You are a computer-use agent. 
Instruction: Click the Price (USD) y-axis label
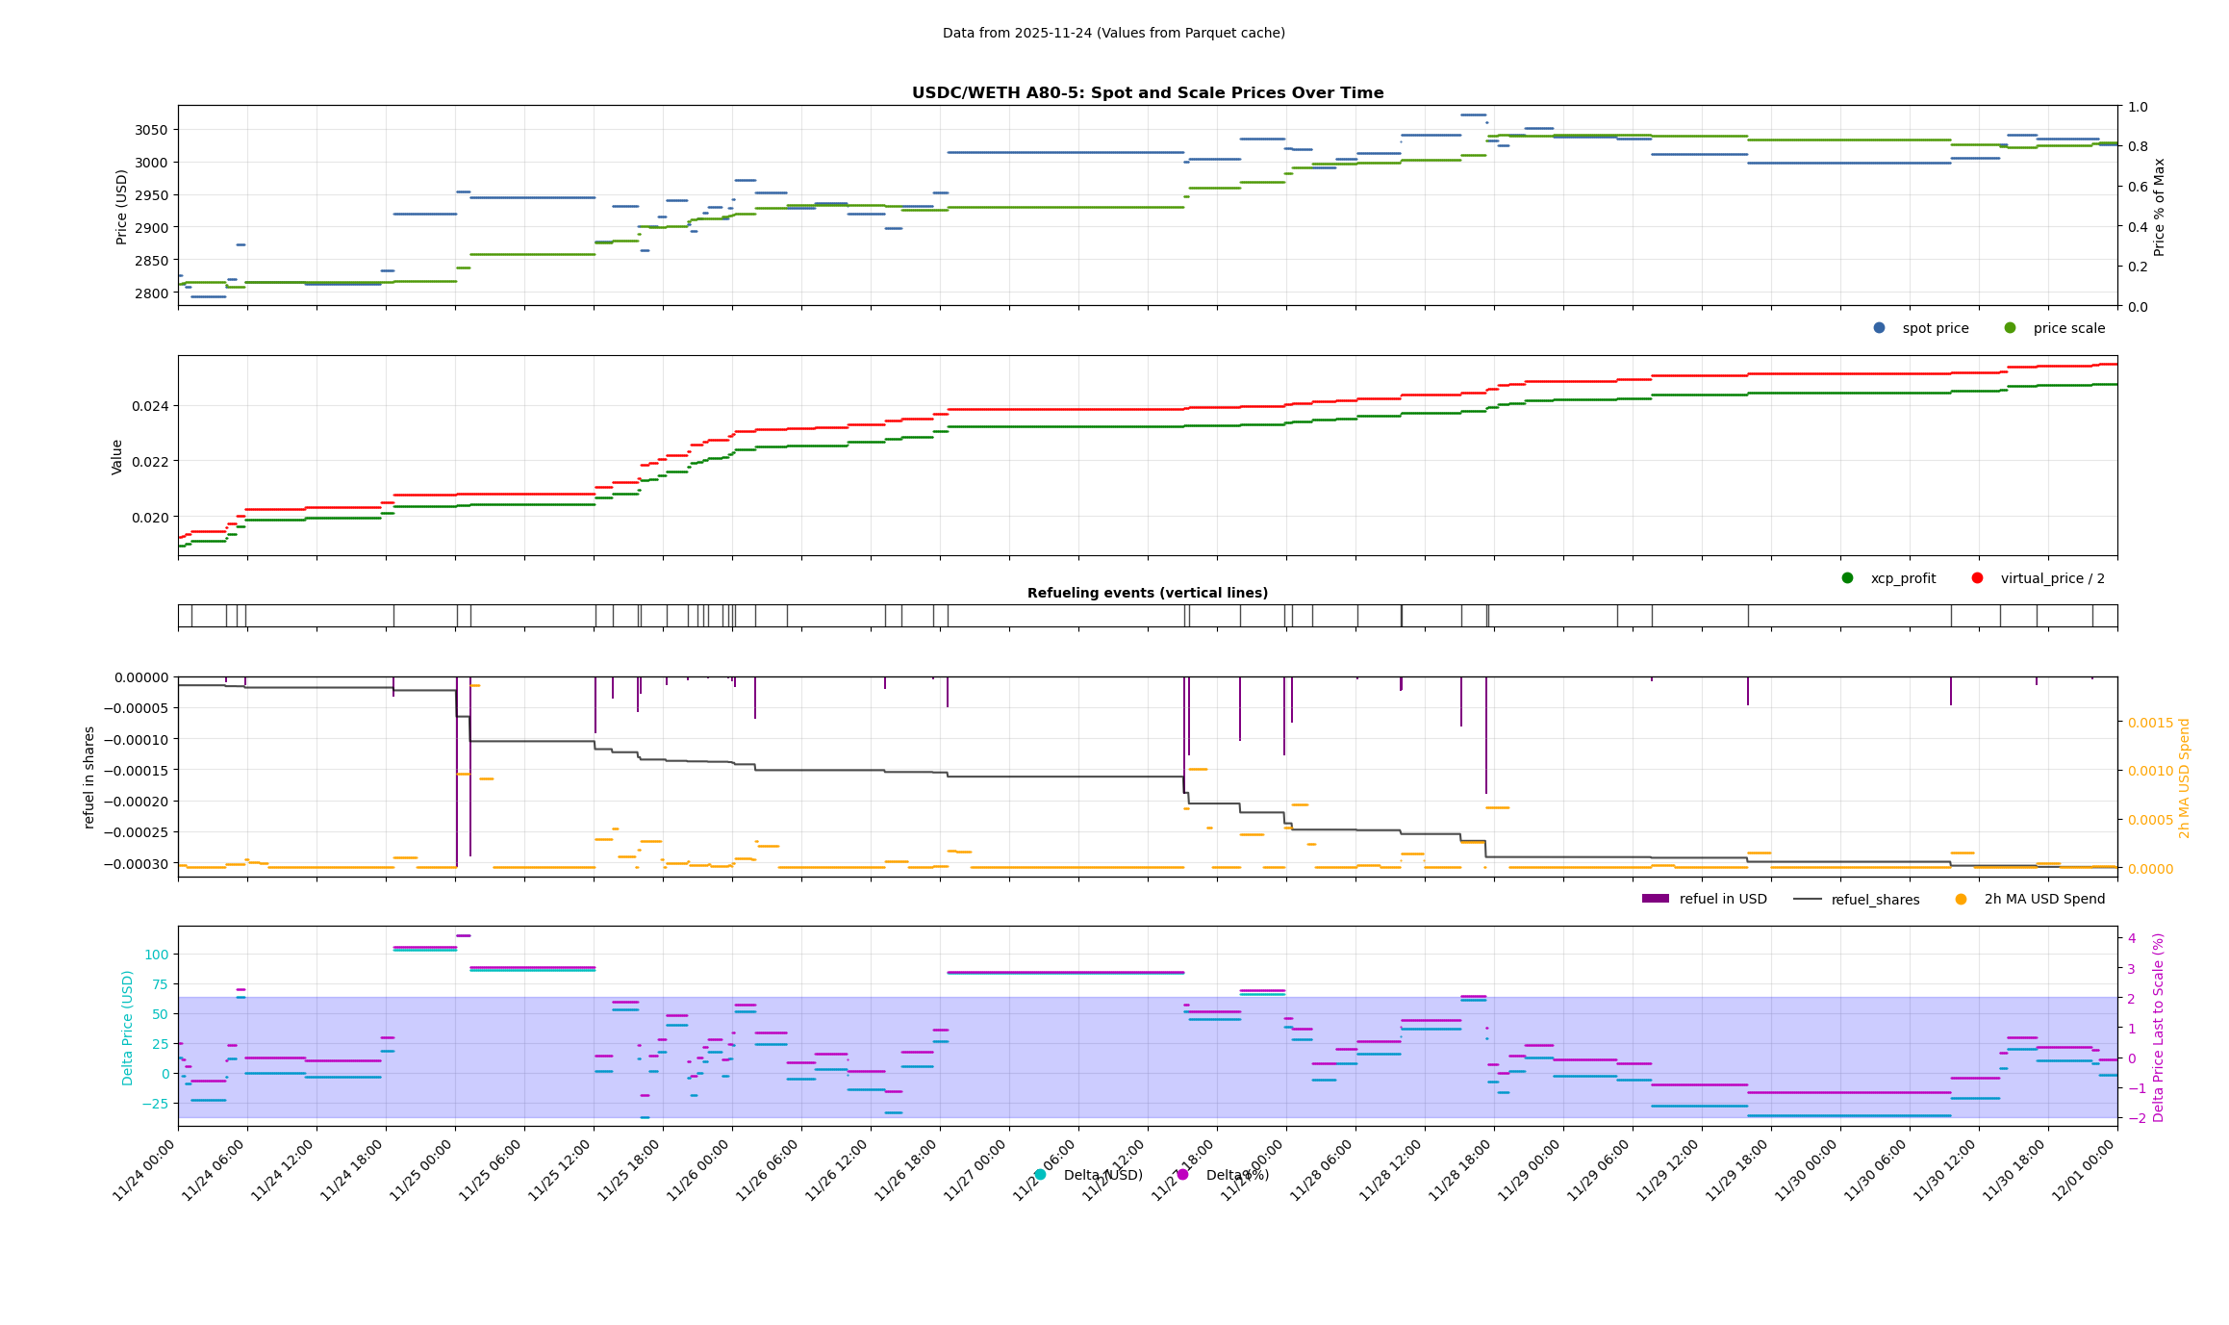[x=122, y=206]
